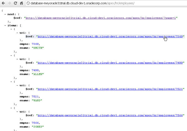Open the employee link ending /7521
Viewport: 187px width, 131px height.
[x=110, y=89]
